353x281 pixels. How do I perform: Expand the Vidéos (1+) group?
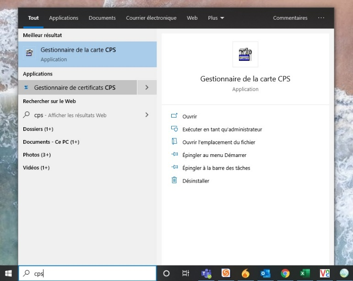[x=36, y=168]
